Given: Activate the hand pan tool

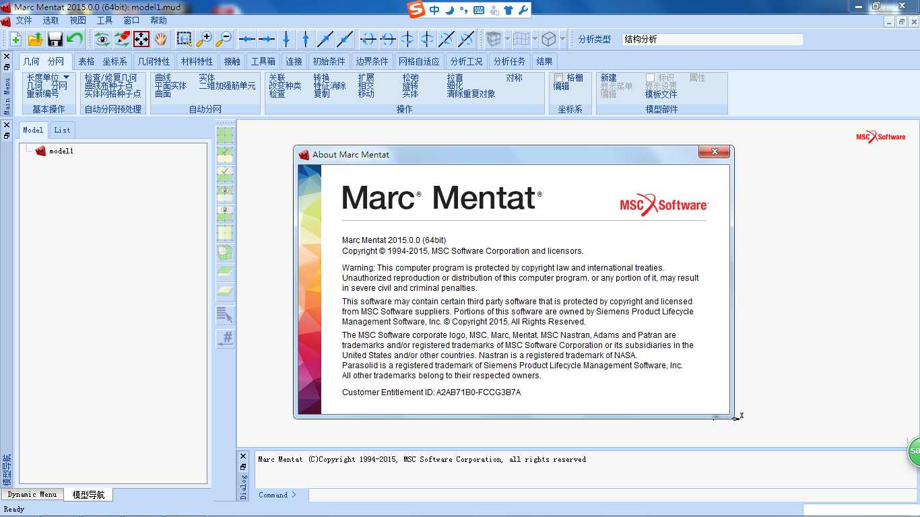Looking at the screenshot, I should point(161,39).
